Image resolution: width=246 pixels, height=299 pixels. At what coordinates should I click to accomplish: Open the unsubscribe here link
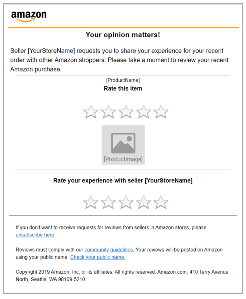point(35,235)
